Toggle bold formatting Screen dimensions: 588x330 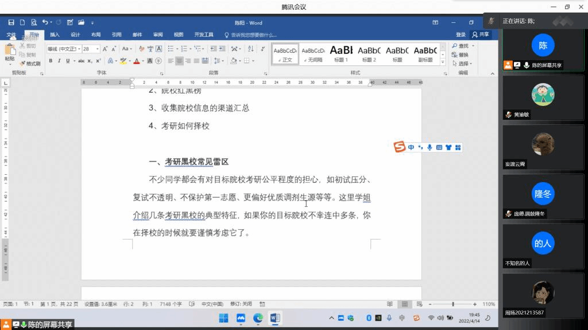click(x=51, y=61)
